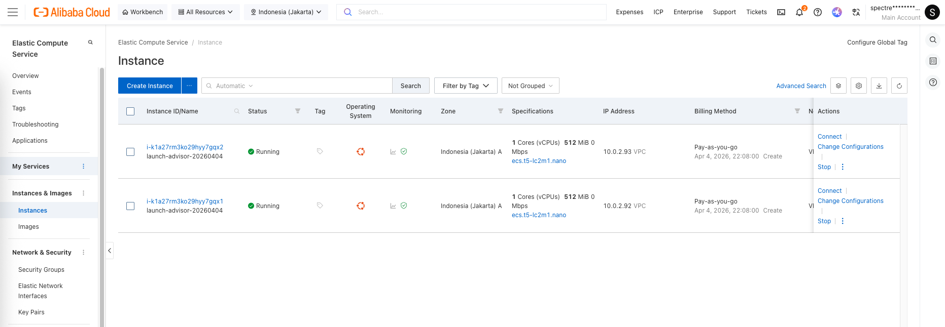Click the refresh instance list icon

(899, 86)
